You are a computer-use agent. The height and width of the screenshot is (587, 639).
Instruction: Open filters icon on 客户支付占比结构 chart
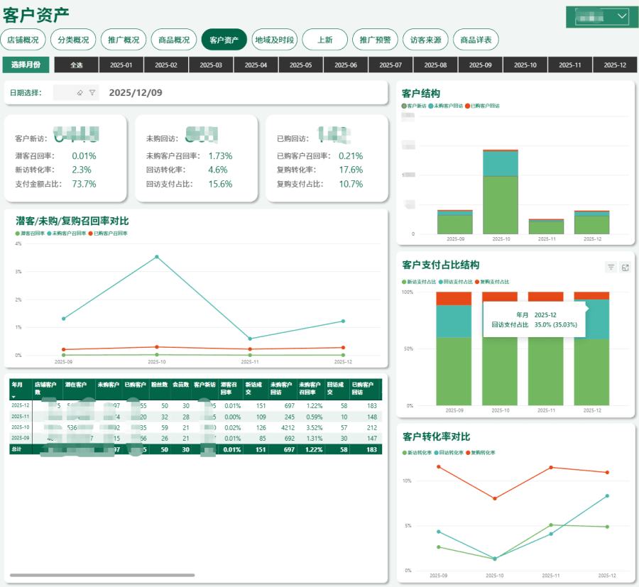pyautogui.click(x=611, y=268)
